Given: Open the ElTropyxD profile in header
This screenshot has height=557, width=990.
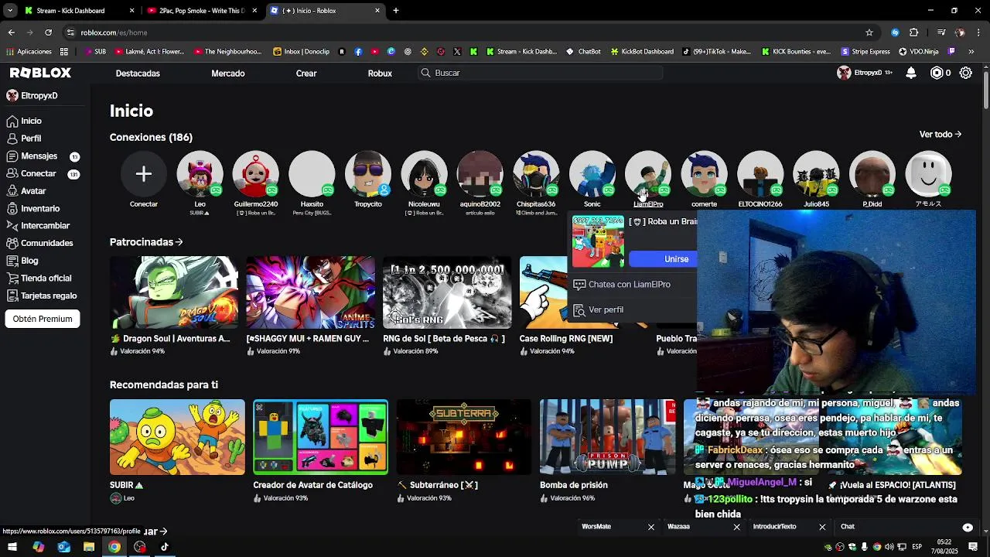Looking at the screenshot, I should click(x=865, y=73).
